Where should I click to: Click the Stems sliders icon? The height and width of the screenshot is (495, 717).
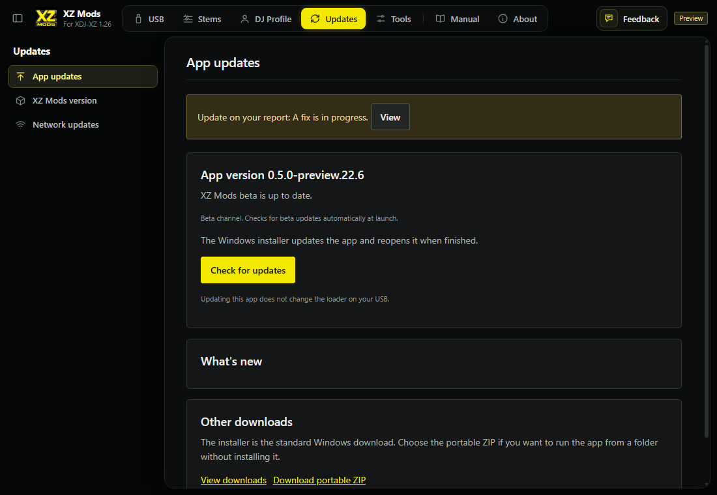pos(188,19)
